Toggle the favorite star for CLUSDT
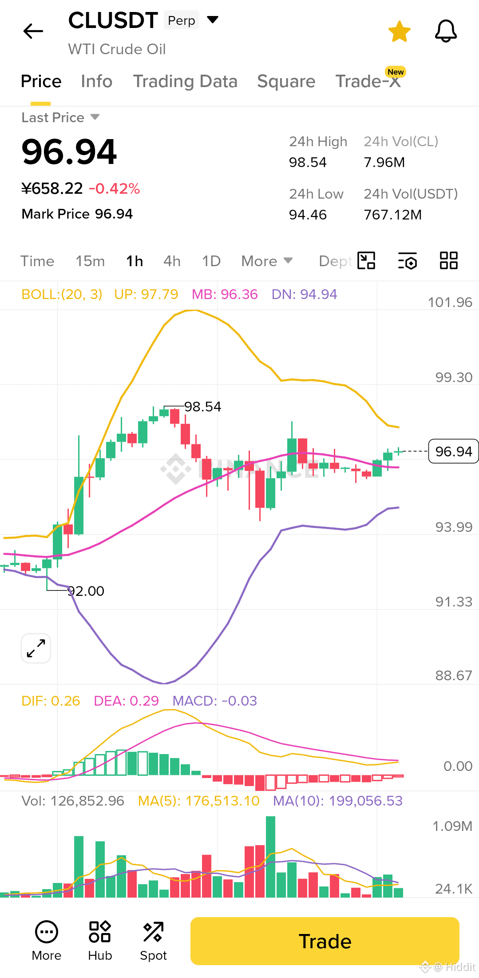Viewport: 479px width, 978px height. point(399,32)
